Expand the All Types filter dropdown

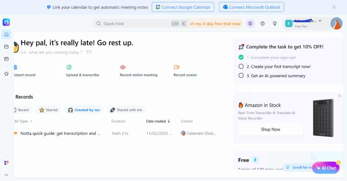pyautogui.click(x=23, y=121)
